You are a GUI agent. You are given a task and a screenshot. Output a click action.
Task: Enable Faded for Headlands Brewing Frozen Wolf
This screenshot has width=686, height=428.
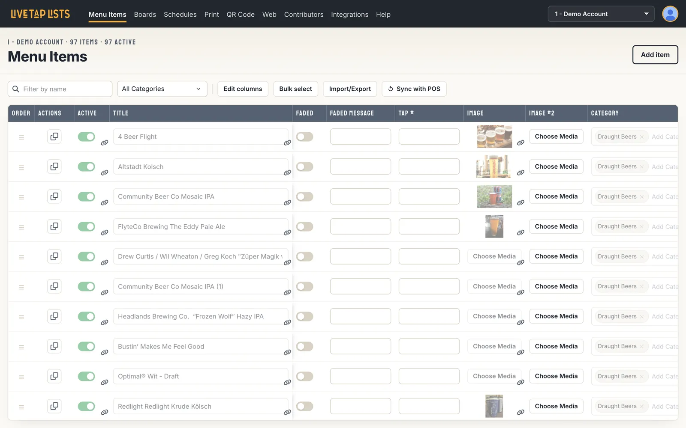point(304,316)
